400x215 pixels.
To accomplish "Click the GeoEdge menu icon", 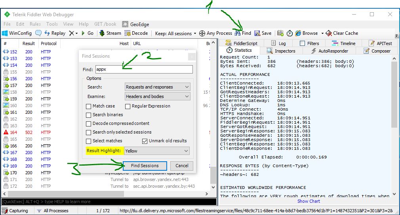I will [125, 24].
